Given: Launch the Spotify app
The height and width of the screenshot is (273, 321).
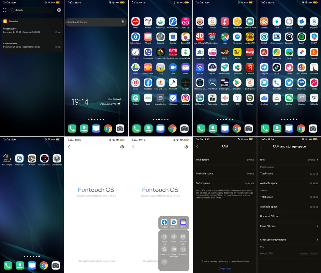Looking at the screenshot, I should (302, 37).
